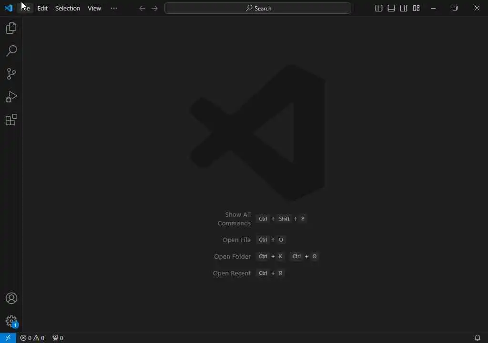Restore down the VS Code window
This screenshot has height=343, width=488.
coord(455,9)
